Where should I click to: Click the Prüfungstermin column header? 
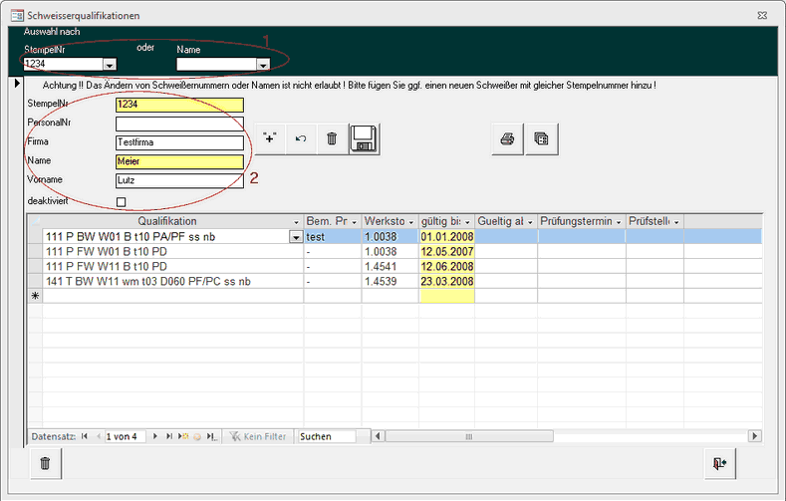point(576,220)
